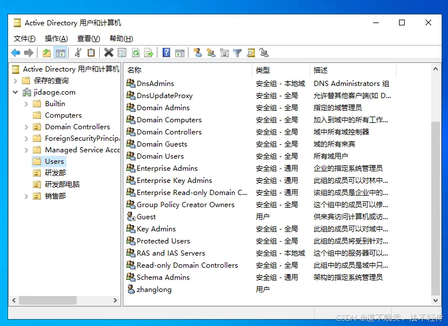This screenshot has height=326, width=448.
Task: Click the tree pane scroll right arrow
Action: coord(115,300)
